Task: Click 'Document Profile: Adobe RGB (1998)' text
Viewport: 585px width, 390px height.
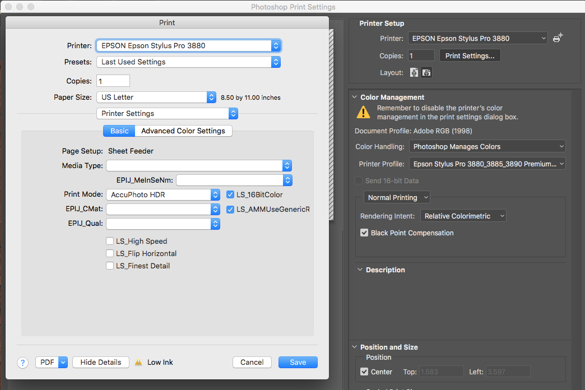Action: (x=414, y=131)
